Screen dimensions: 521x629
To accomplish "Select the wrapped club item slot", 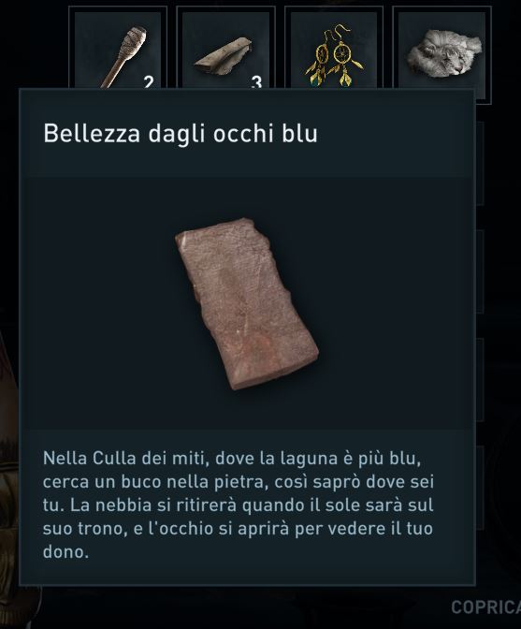I will pyautogui.click(x=118, y=49).
